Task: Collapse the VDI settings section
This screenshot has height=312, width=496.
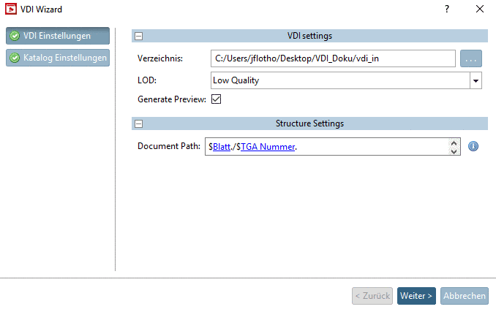Action: [x=138, y=36]
